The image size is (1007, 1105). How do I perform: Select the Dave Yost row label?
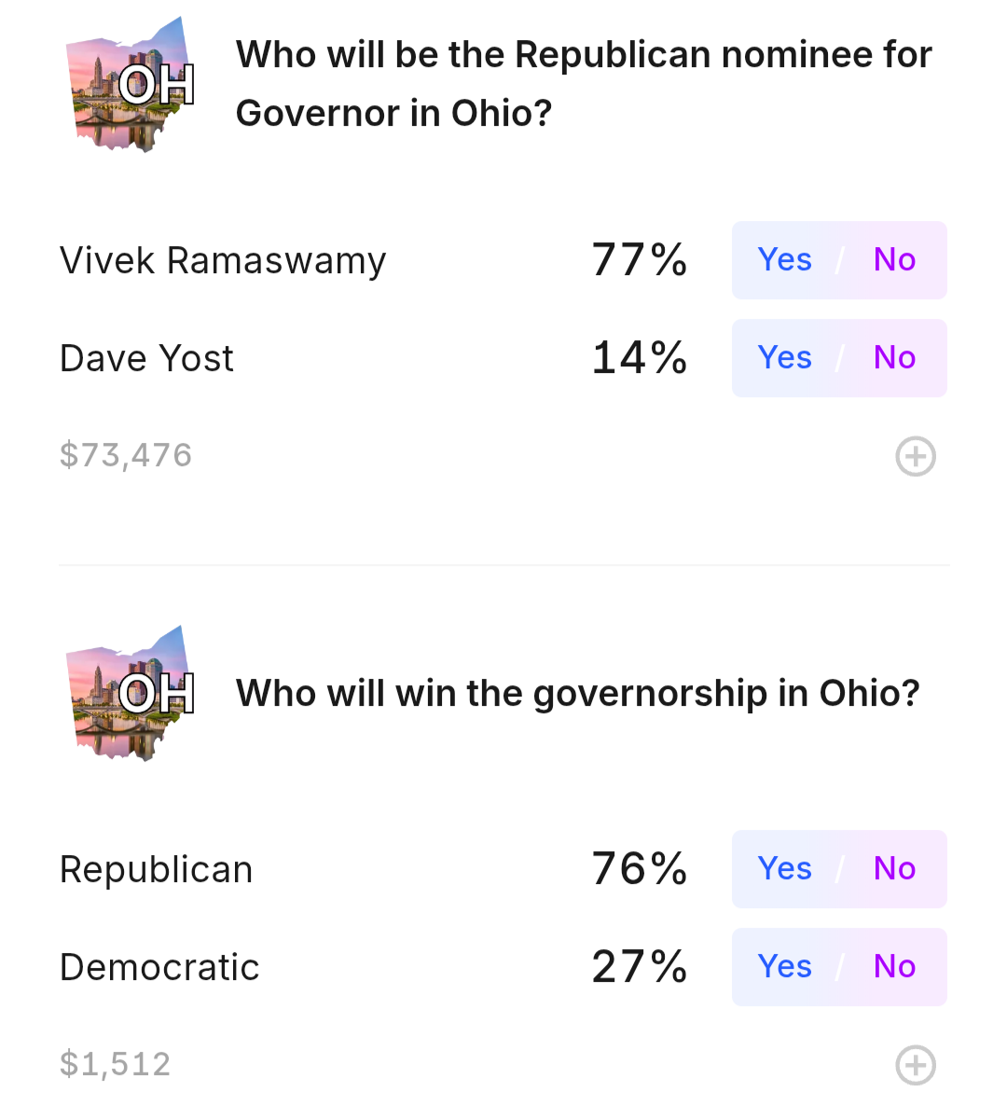coord(146,358)
